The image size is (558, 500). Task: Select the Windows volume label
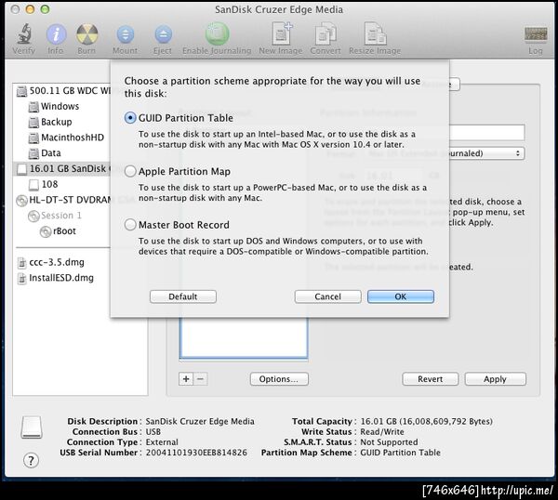pyautogui.click(x=60, y=106)
